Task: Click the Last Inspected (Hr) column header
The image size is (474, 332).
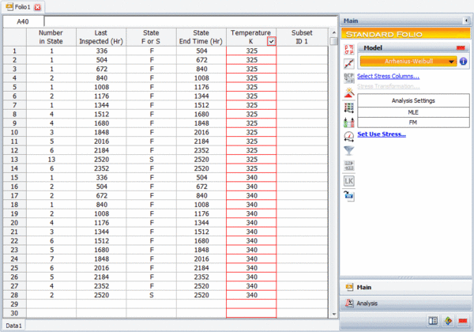Action: (101, 37)
